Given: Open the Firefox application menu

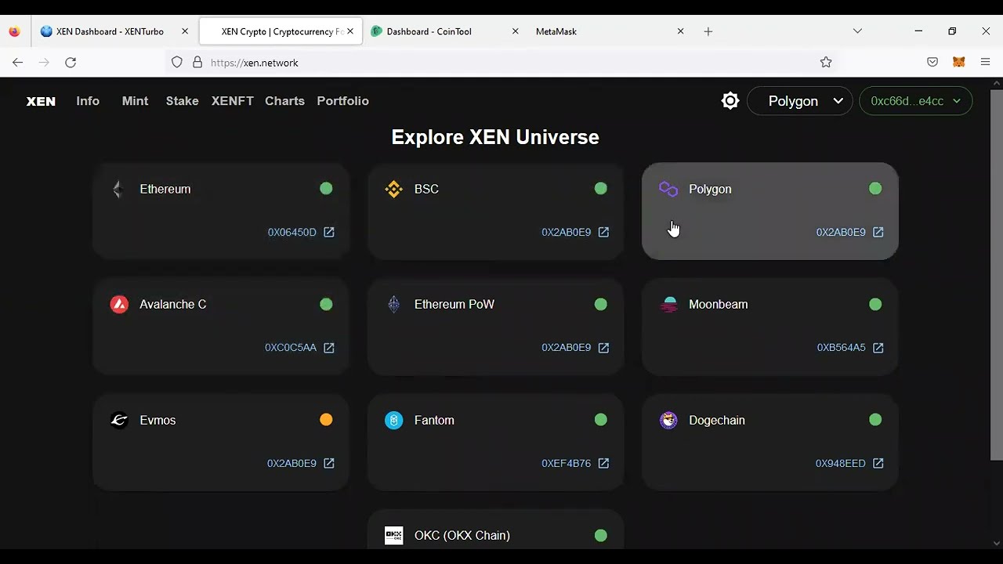Looking at the screenshot, I should (986, 63).
